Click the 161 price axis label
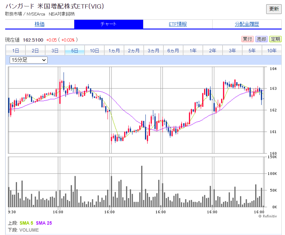The height and width of the screenshot is (235, 285). click(273, 132)
